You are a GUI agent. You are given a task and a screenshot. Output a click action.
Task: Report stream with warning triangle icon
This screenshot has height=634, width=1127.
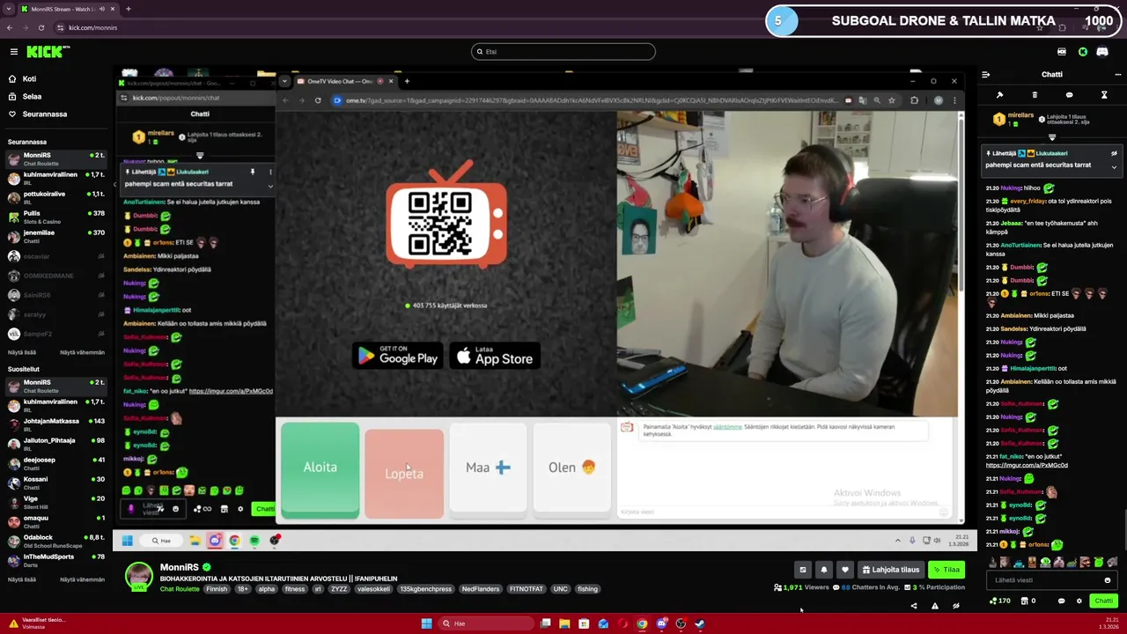(x=934, y=606)
